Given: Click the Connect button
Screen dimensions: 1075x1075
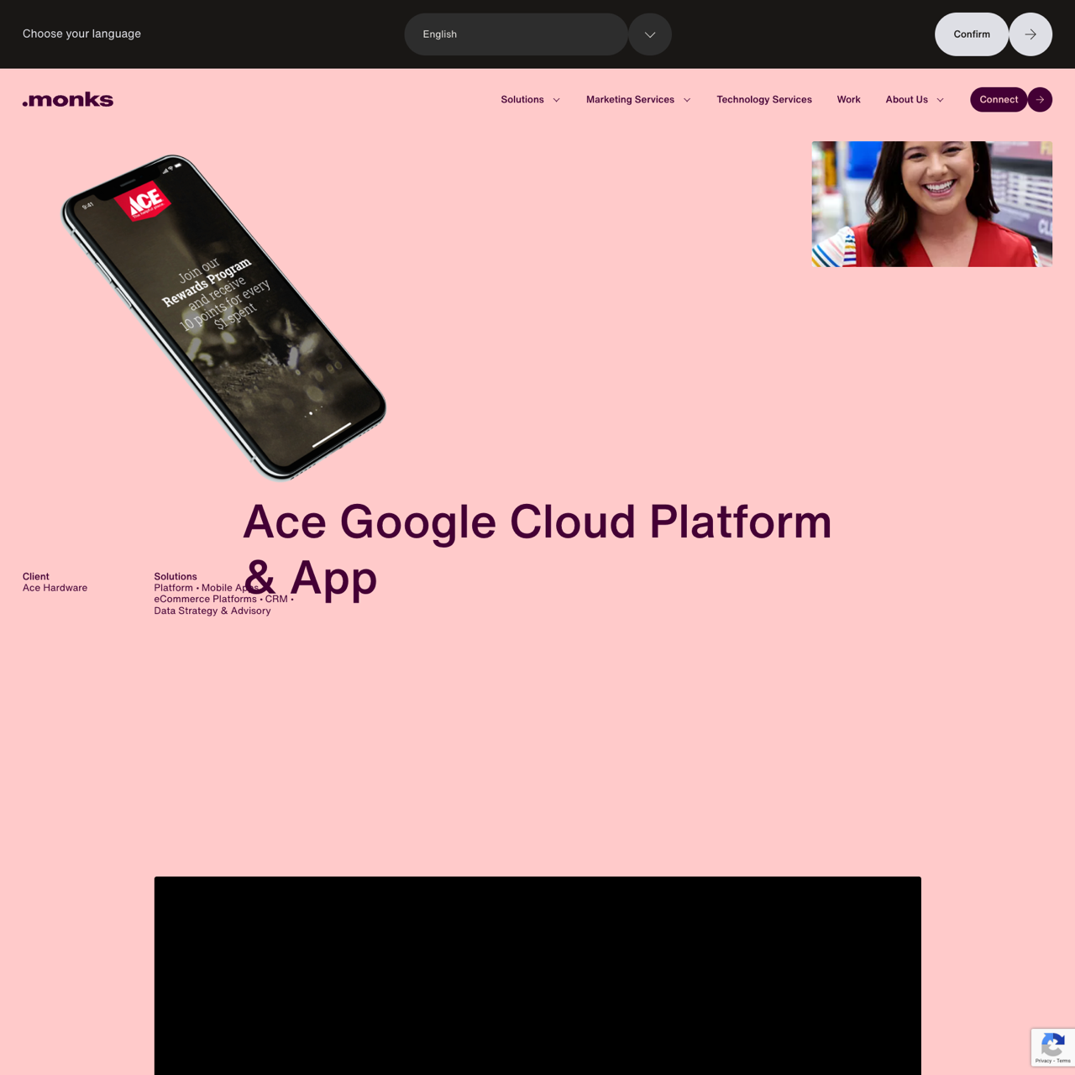Looking at the screenshot, I should click(x=999, y=99).
